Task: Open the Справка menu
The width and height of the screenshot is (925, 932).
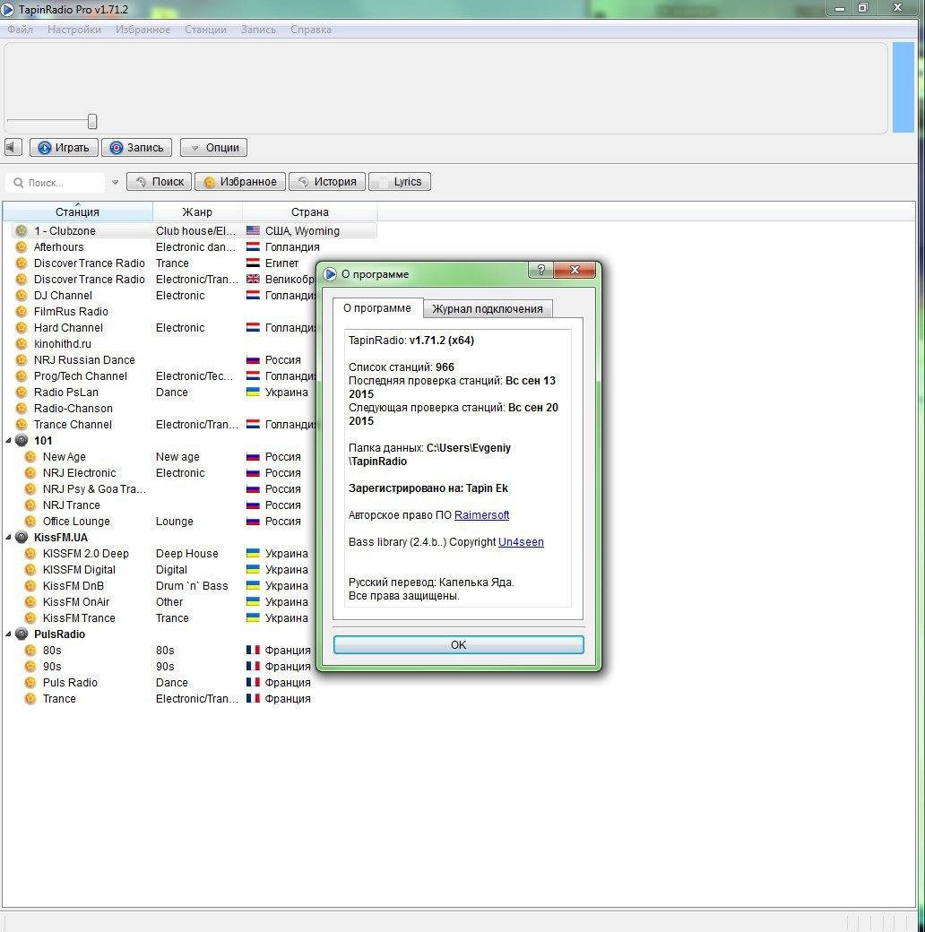Action: coord(310,29)
